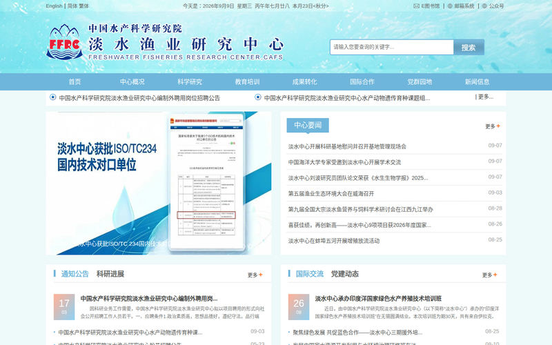The height and width of the screenshot is (345, 552).
Task: Switch to 繁体 text
Action: tap(84, 6)
